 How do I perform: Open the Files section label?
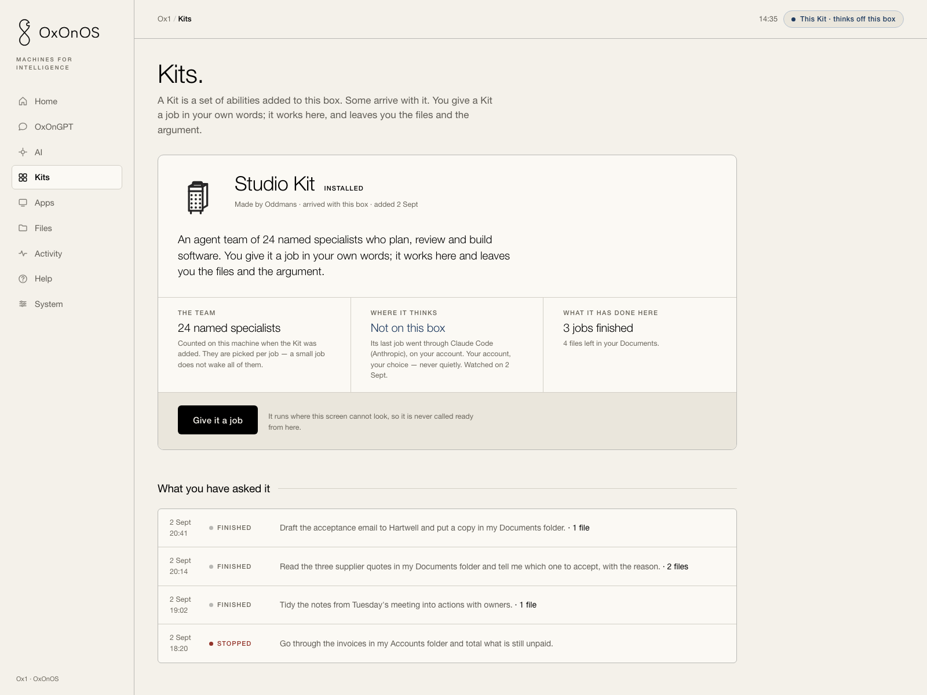[x=43, y=228]
